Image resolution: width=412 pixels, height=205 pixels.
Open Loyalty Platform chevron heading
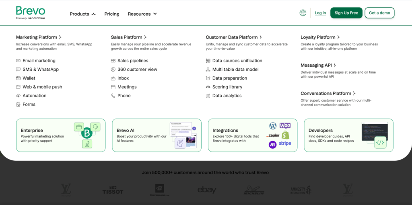coord(320,37)
